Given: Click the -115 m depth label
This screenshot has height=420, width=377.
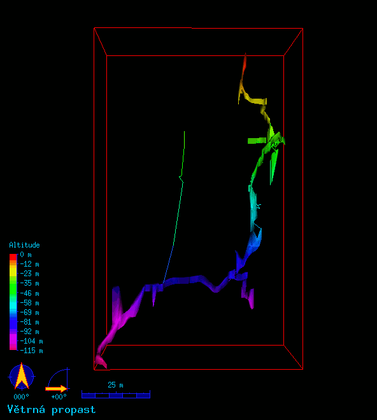Looking at the screenshot, I should tap(31, 351).
